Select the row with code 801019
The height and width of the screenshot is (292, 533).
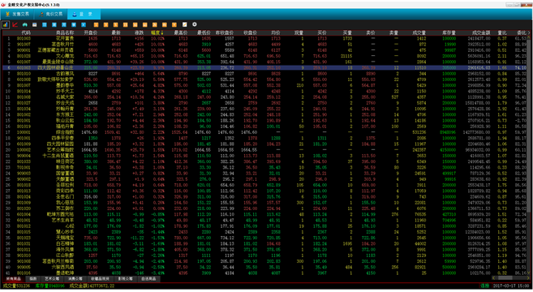264,127
